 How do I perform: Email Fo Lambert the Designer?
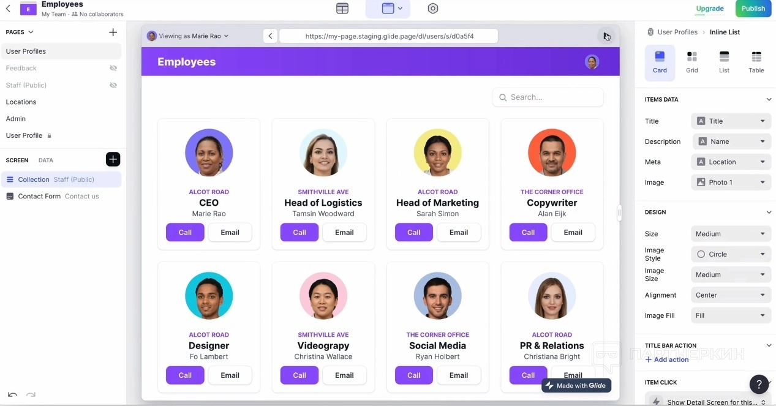pos(230,375)
